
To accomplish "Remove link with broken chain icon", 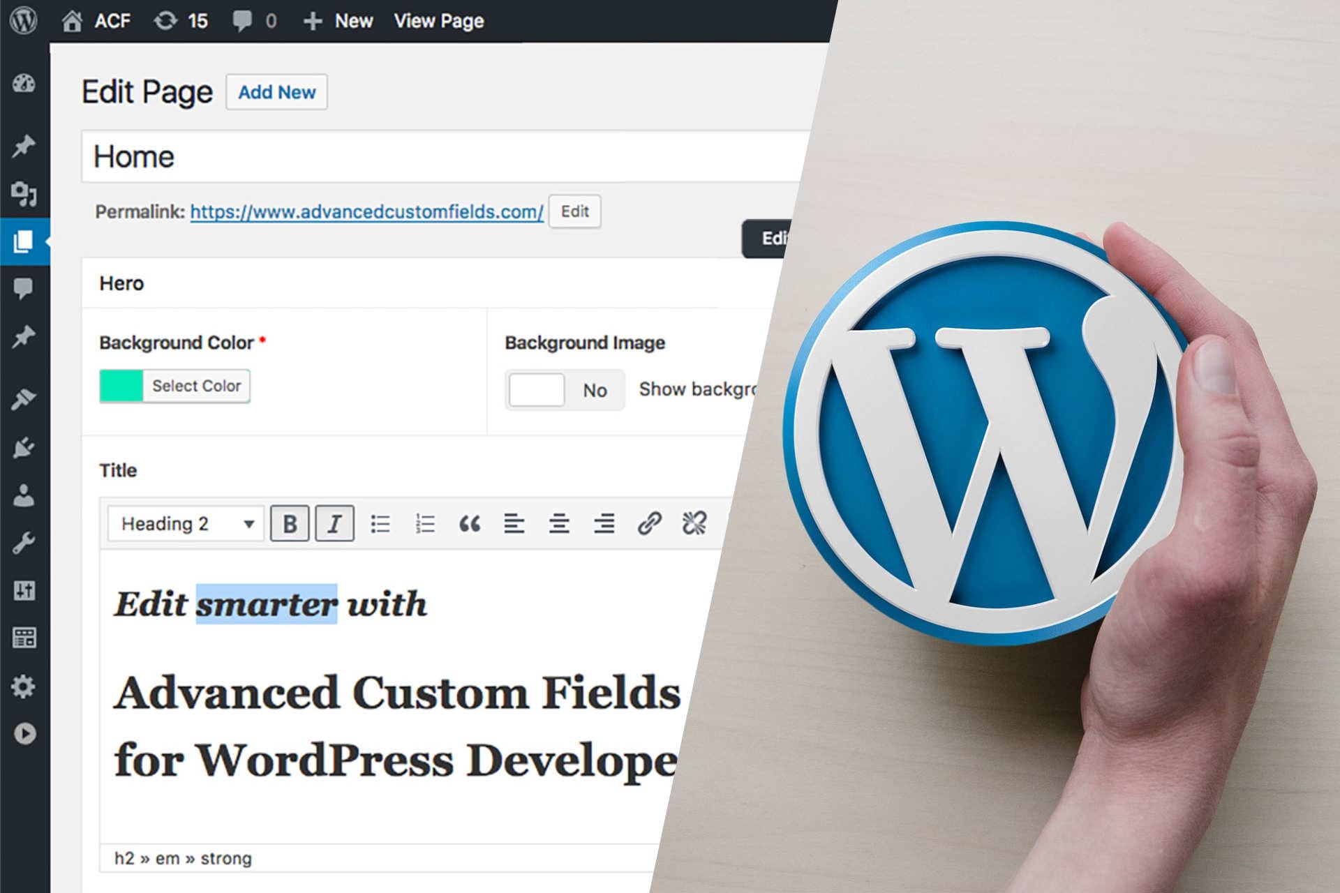I will click(694, 523).
